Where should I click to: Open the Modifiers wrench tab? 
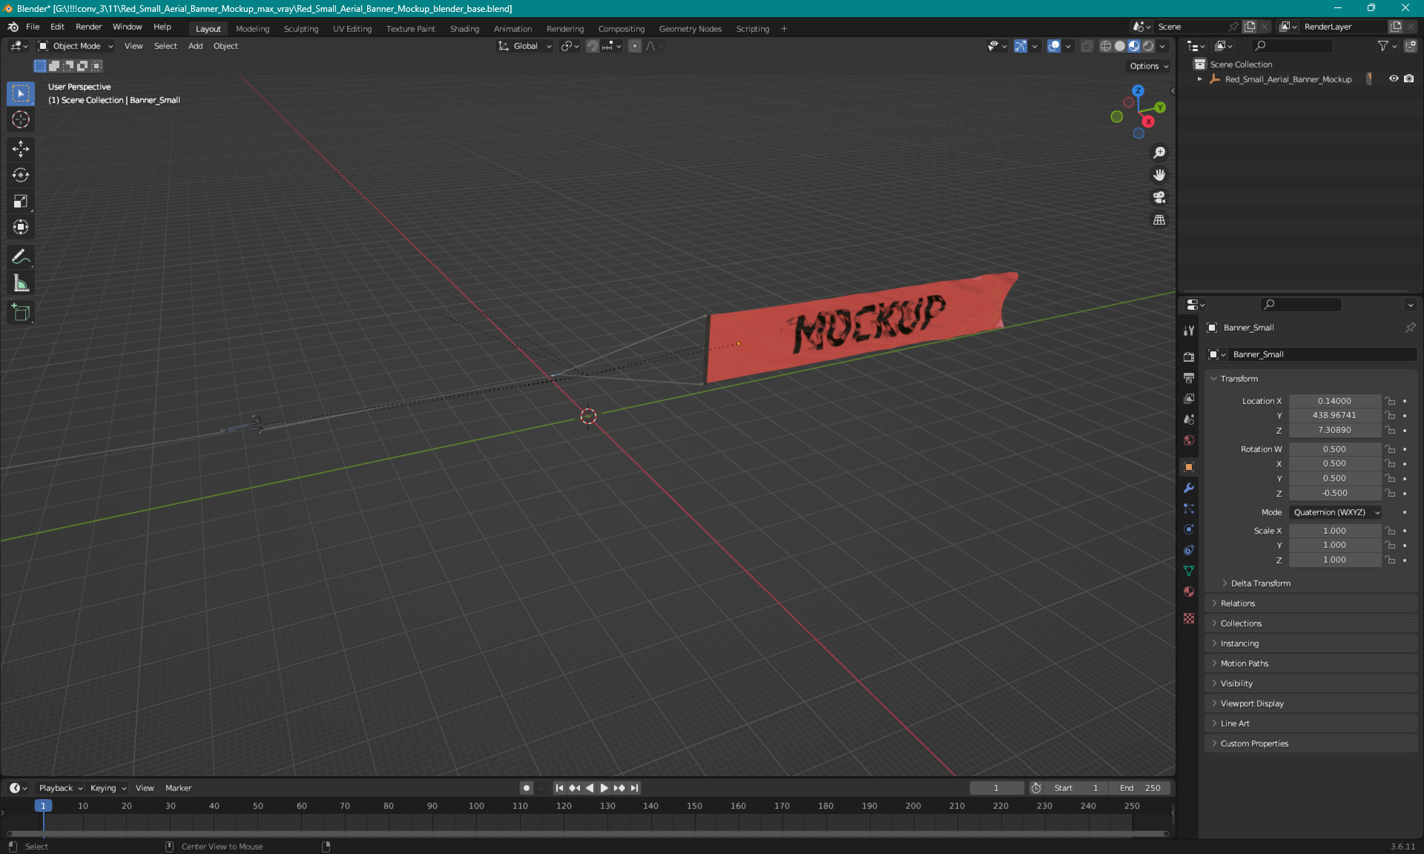[1189, 488]
